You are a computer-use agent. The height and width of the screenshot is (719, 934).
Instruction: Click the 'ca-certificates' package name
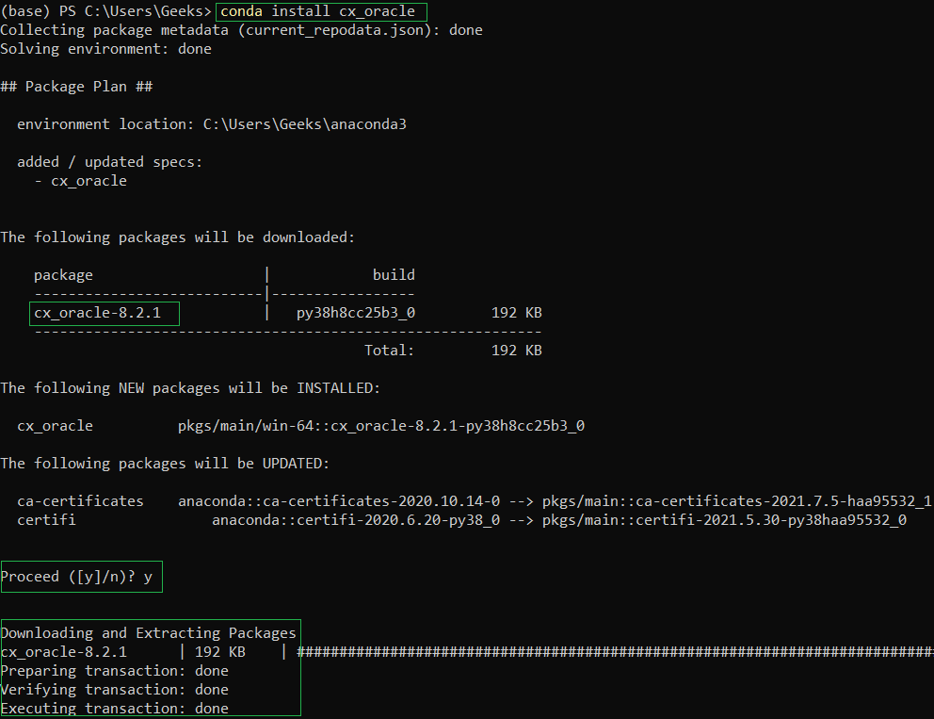80,501
